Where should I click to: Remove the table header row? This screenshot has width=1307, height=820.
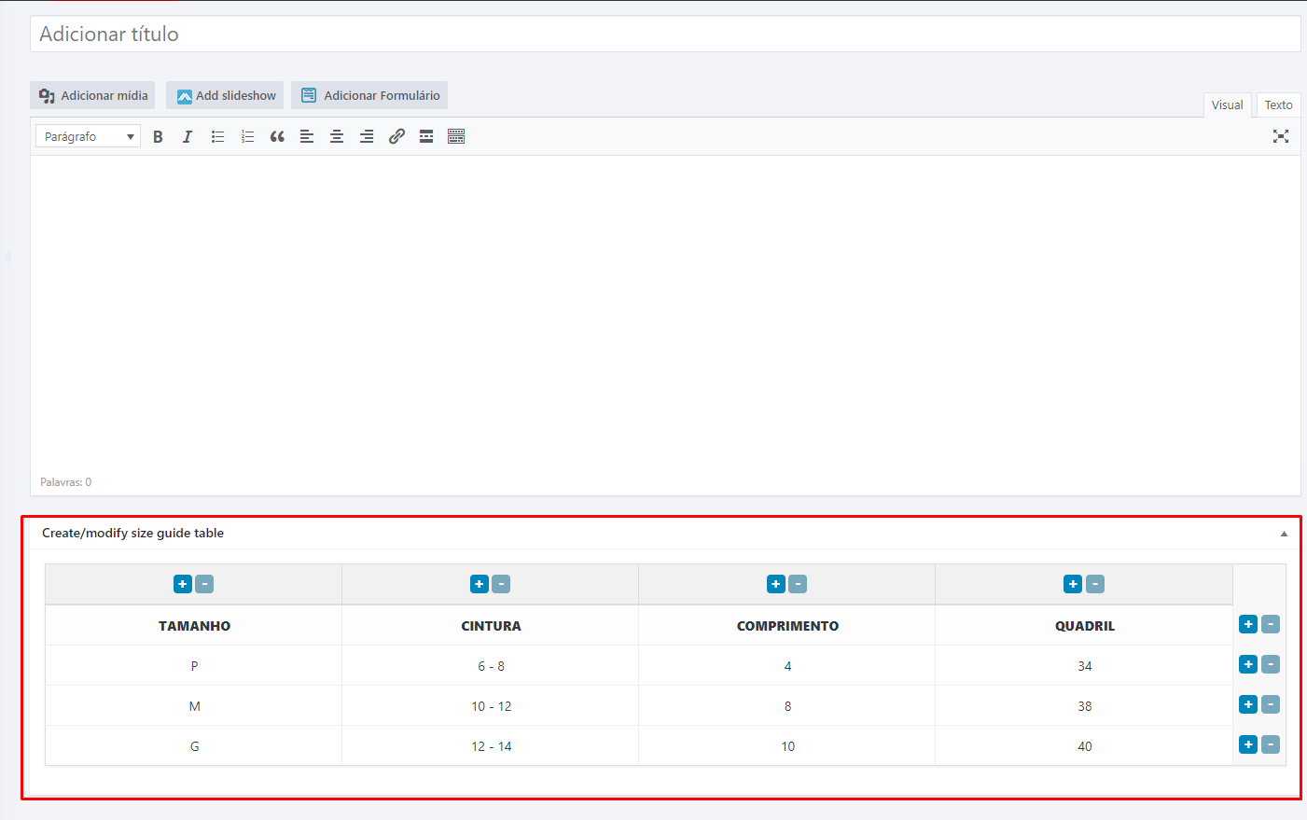tap(1271, 624)
